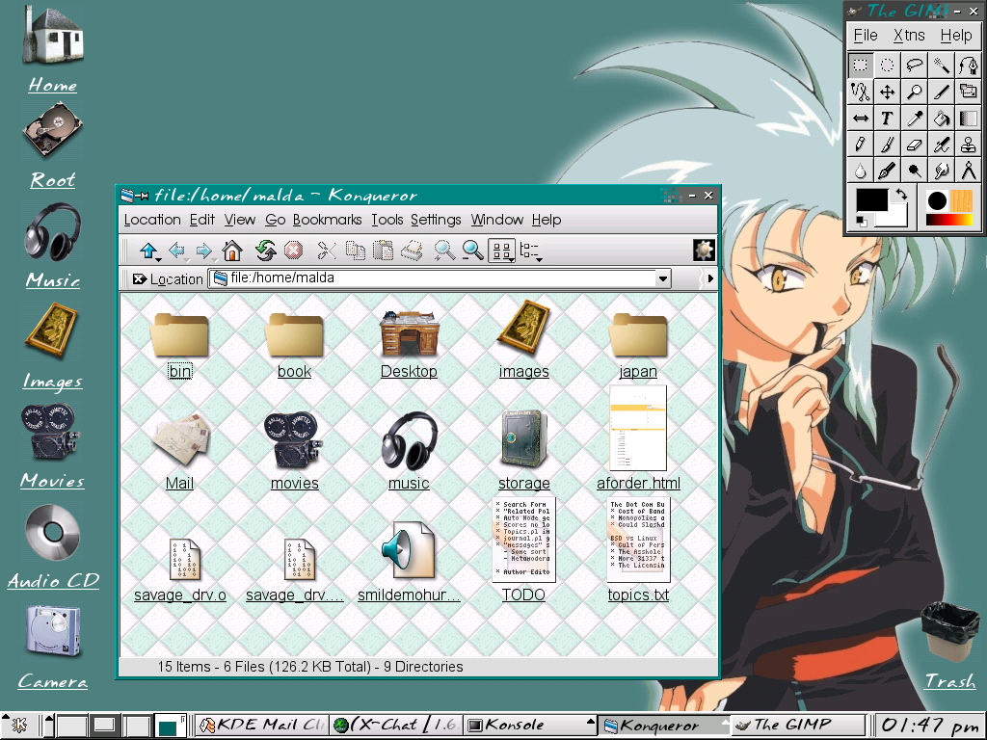This screenshot has width=987, height=740.
Task: Choose the Ink pen tool in GIMP
Action: coord(887,171)
